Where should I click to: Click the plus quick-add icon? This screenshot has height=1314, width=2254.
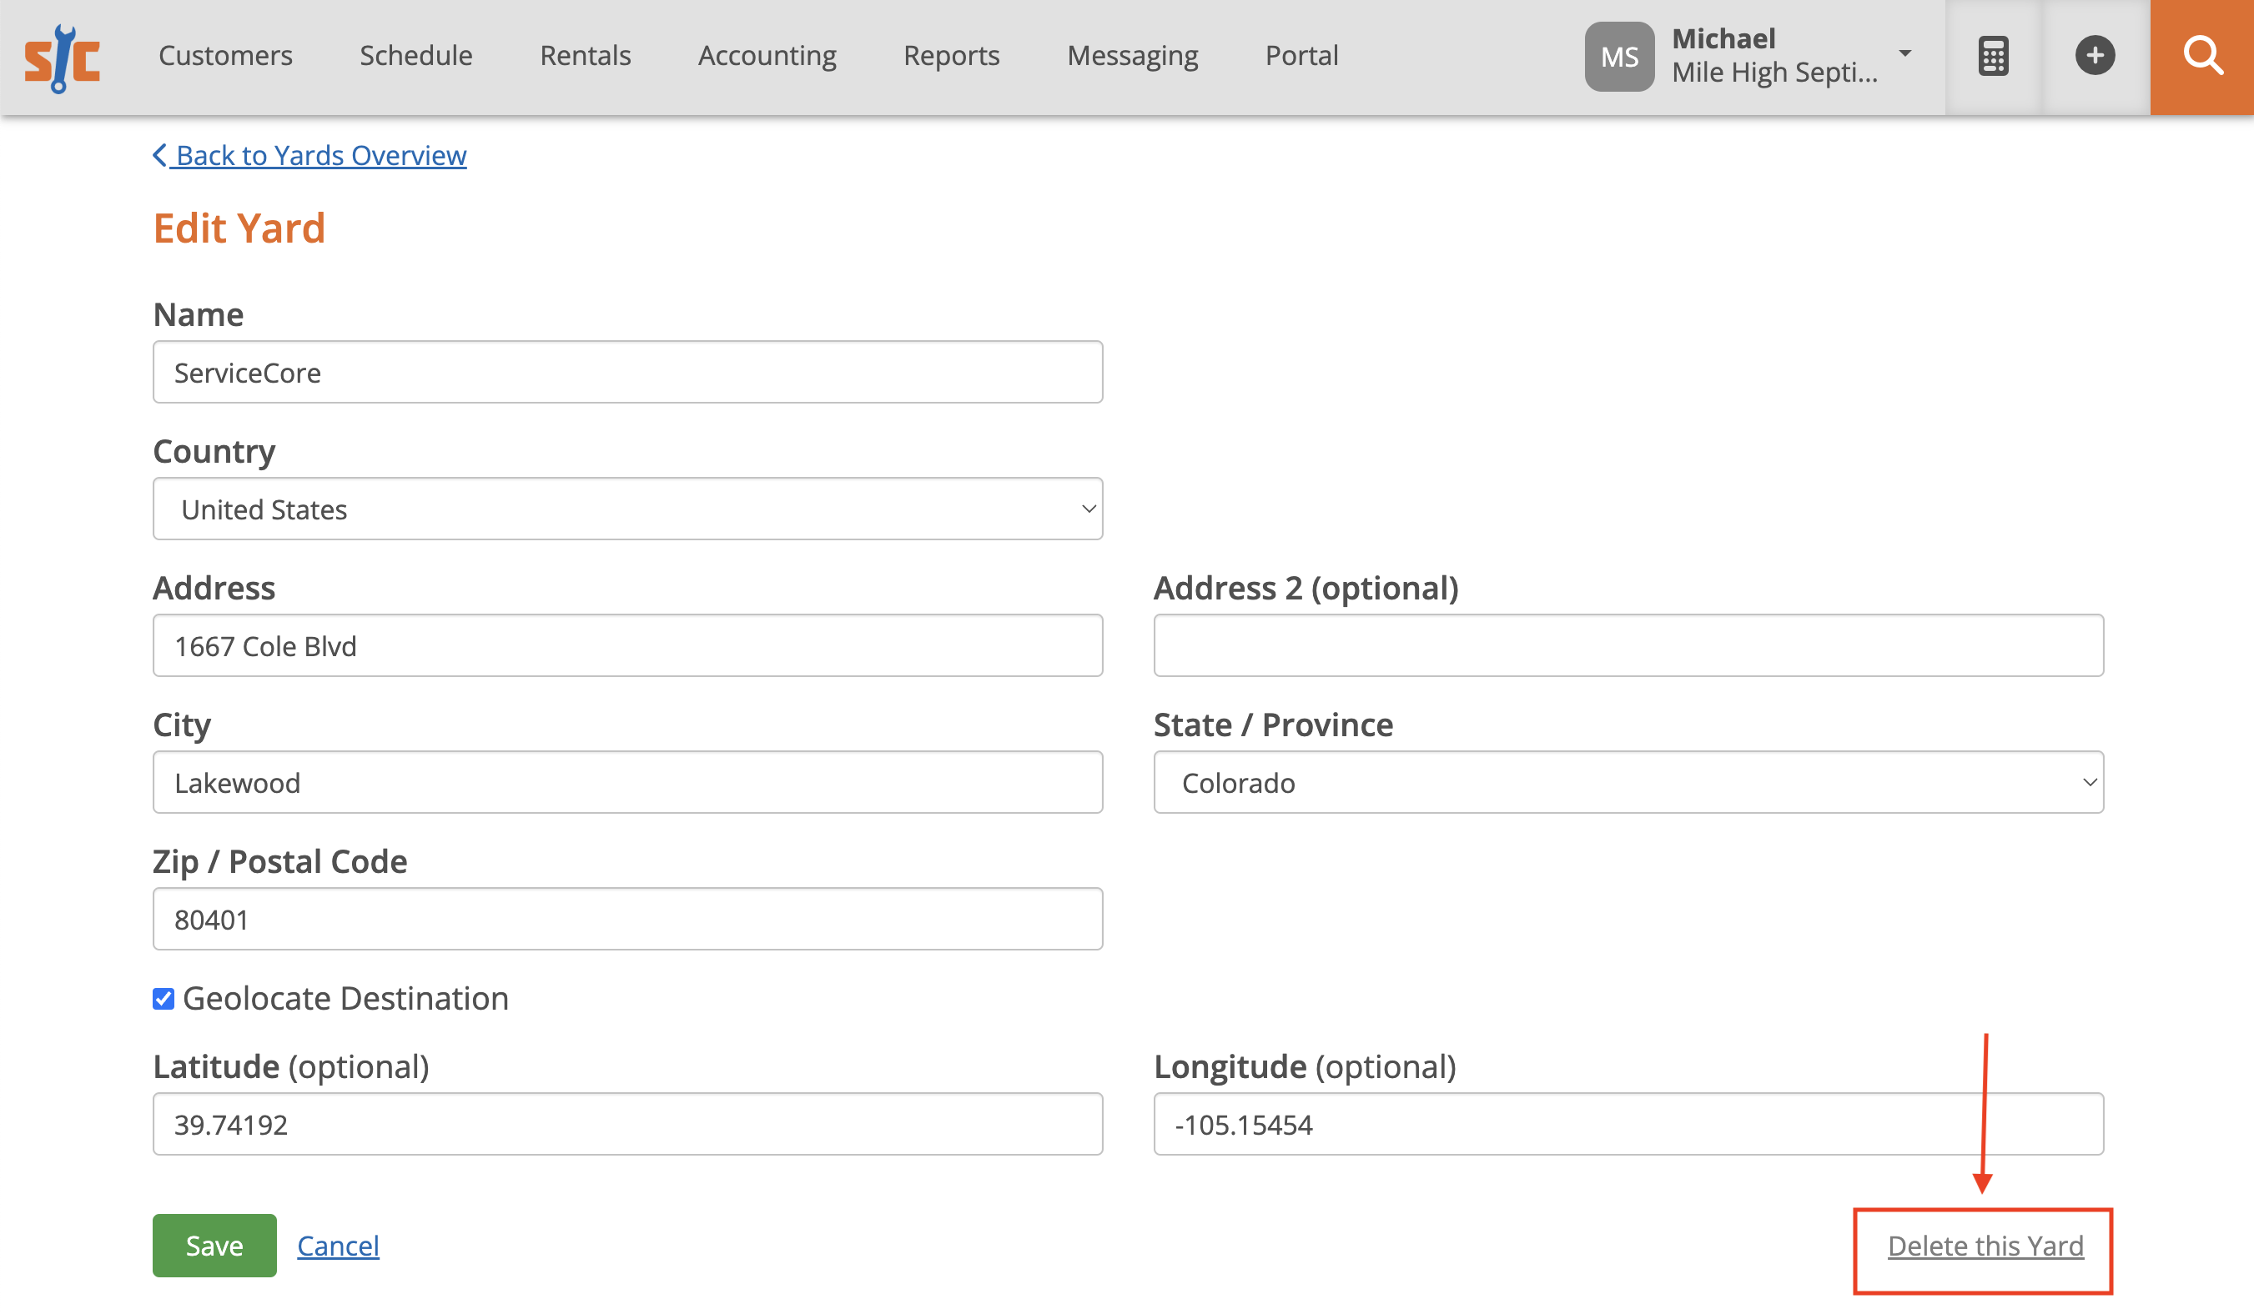click(2096, 55)
